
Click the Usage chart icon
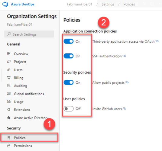pos(9,102)
